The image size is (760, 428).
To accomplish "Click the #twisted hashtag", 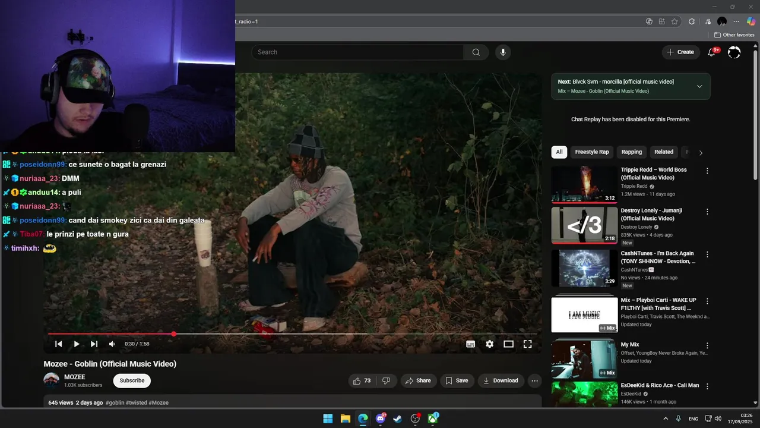I will 137,402.
